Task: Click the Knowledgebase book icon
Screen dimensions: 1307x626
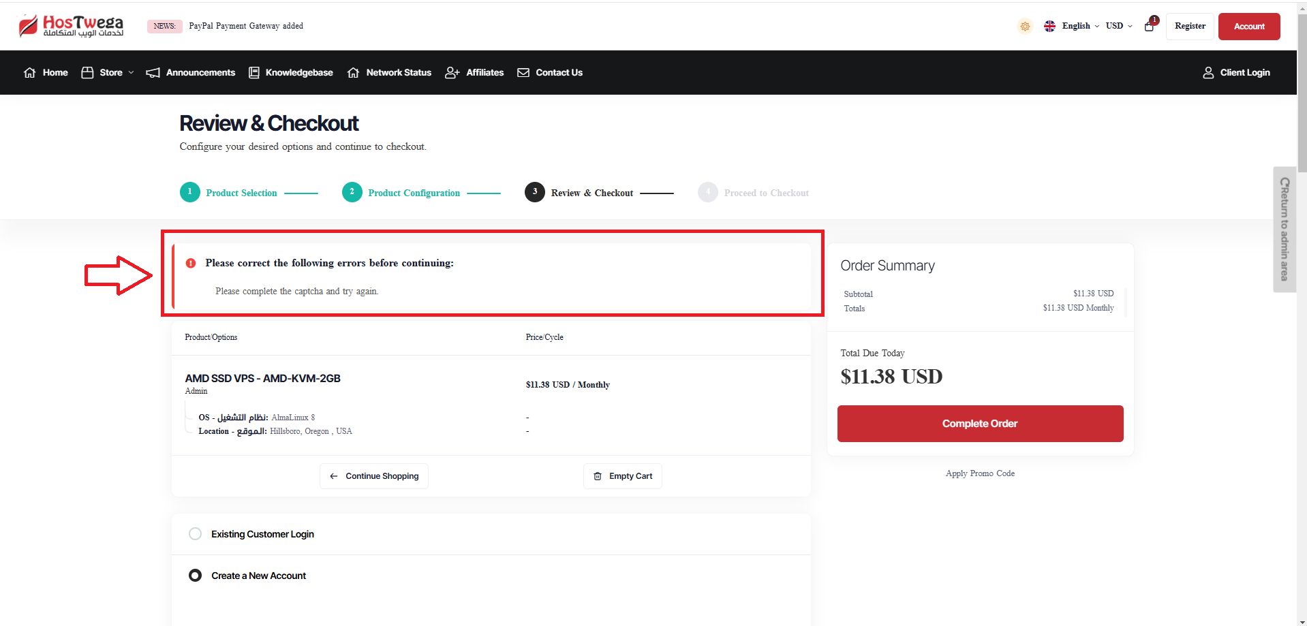Action: click(254, 73)
